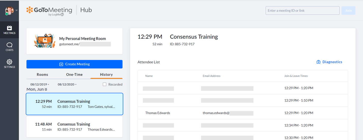Click the Email Address column header
The width and height of the screenshot is (363, 140).
tap(211, 76)
